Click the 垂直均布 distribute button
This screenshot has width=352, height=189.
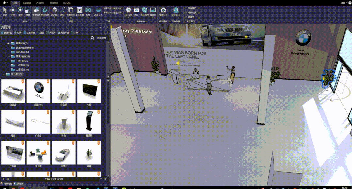pyautogui.click(x=117, y=8)
